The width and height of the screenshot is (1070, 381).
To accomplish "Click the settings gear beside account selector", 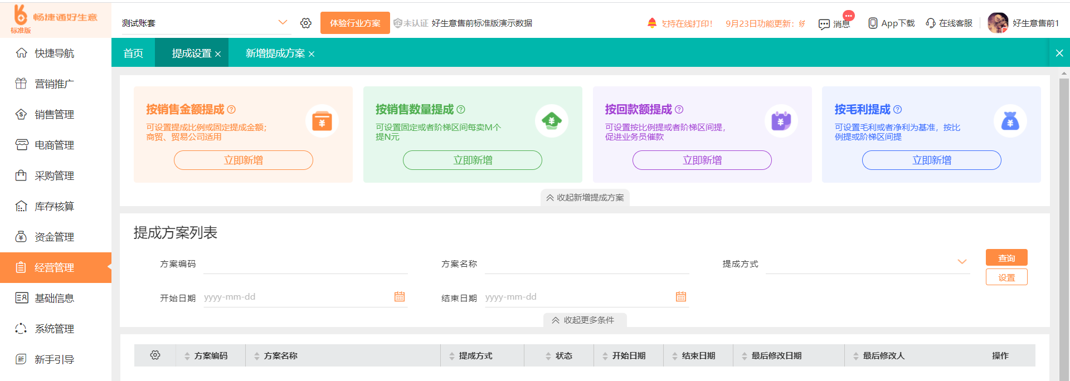I will click(305, 23).
